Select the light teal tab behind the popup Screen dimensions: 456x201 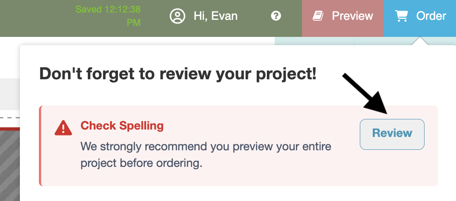[x=314, y=41]
